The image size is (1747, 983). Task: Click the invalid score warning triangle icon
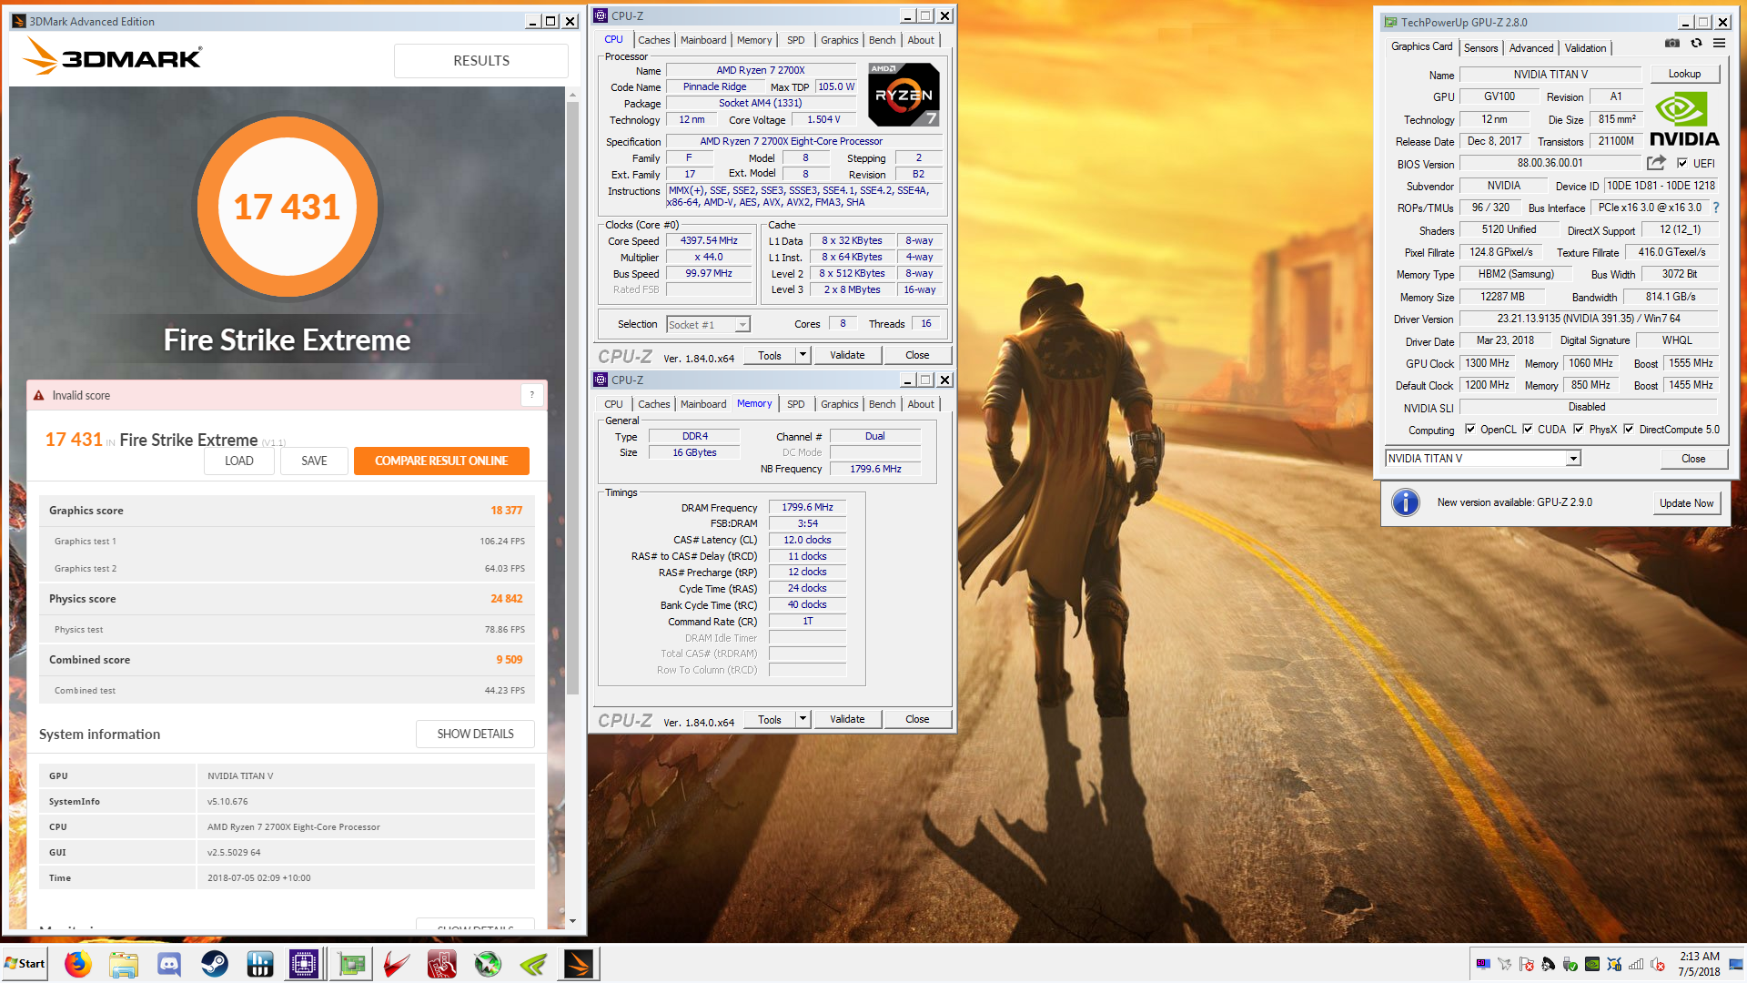point(38,396)
